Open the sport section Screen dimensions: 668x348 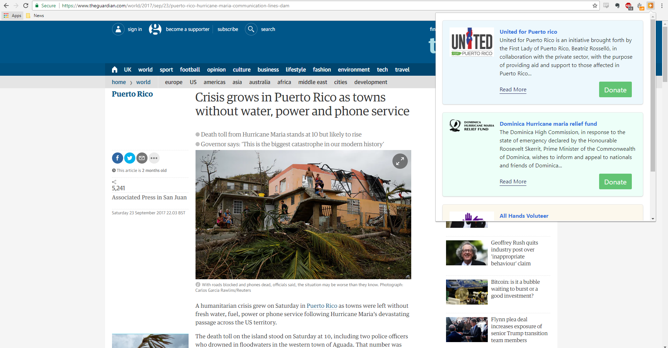tap(166, 69)
